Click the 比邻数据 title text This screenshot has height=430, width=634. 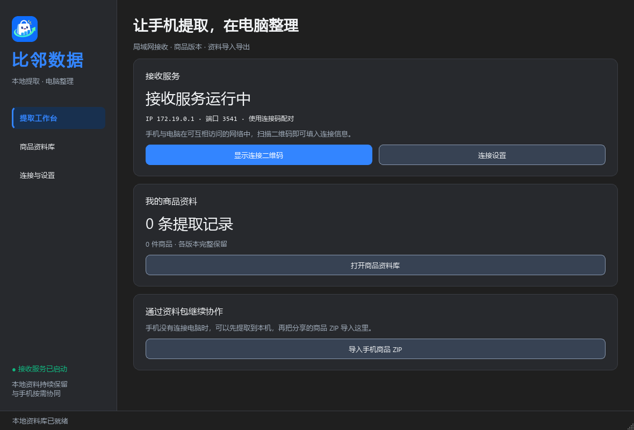pos(48,60)
